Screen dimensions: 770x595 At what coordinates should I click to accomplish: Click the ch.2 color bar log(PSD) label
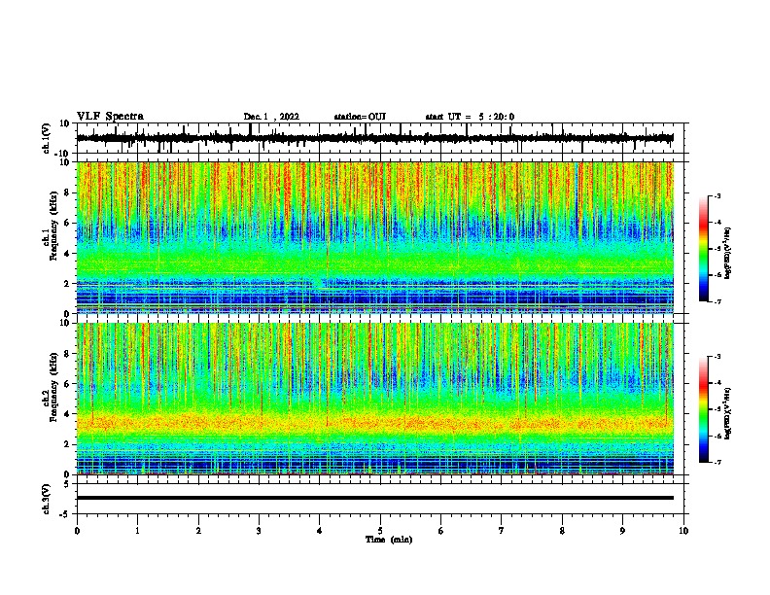[x=728, y=413]
